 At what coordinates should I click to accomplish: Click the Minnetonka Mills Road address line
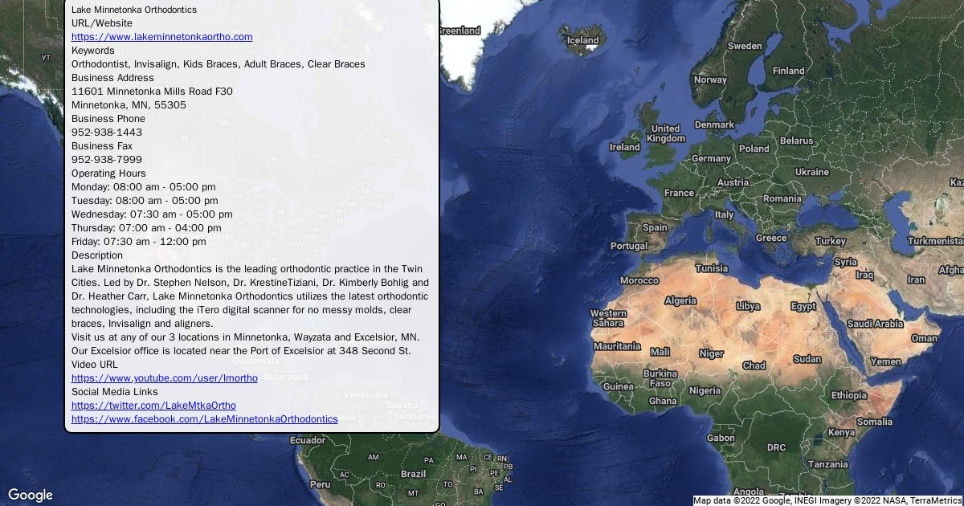click(x=152, y=92)
